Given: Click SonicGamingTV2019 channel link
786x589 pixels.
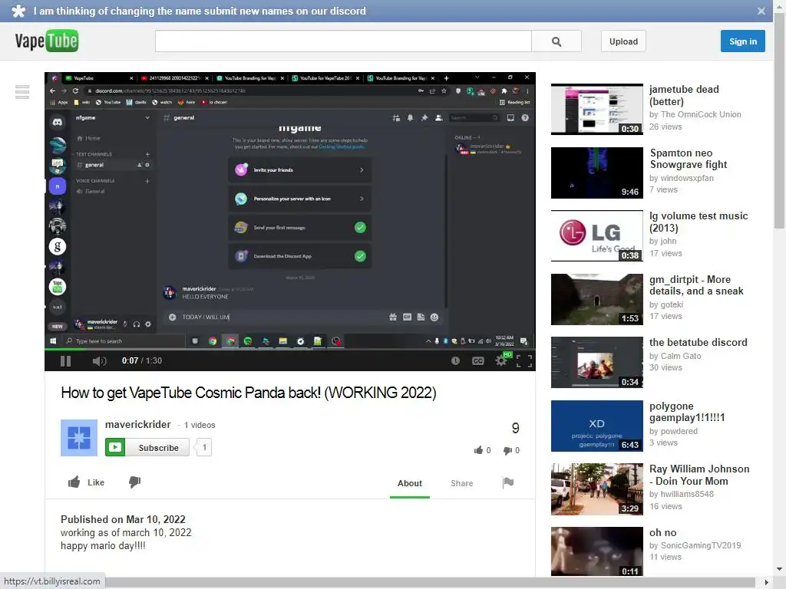Looking at the screenshot, I should coord(700,545).
